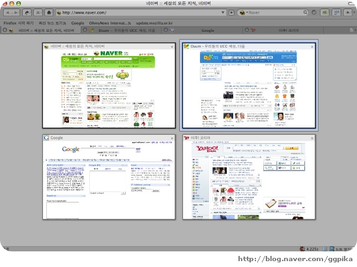Open the Google bookmark in the bookmarks bar
This screenshot has width=357, height=267.
point(78,23)
